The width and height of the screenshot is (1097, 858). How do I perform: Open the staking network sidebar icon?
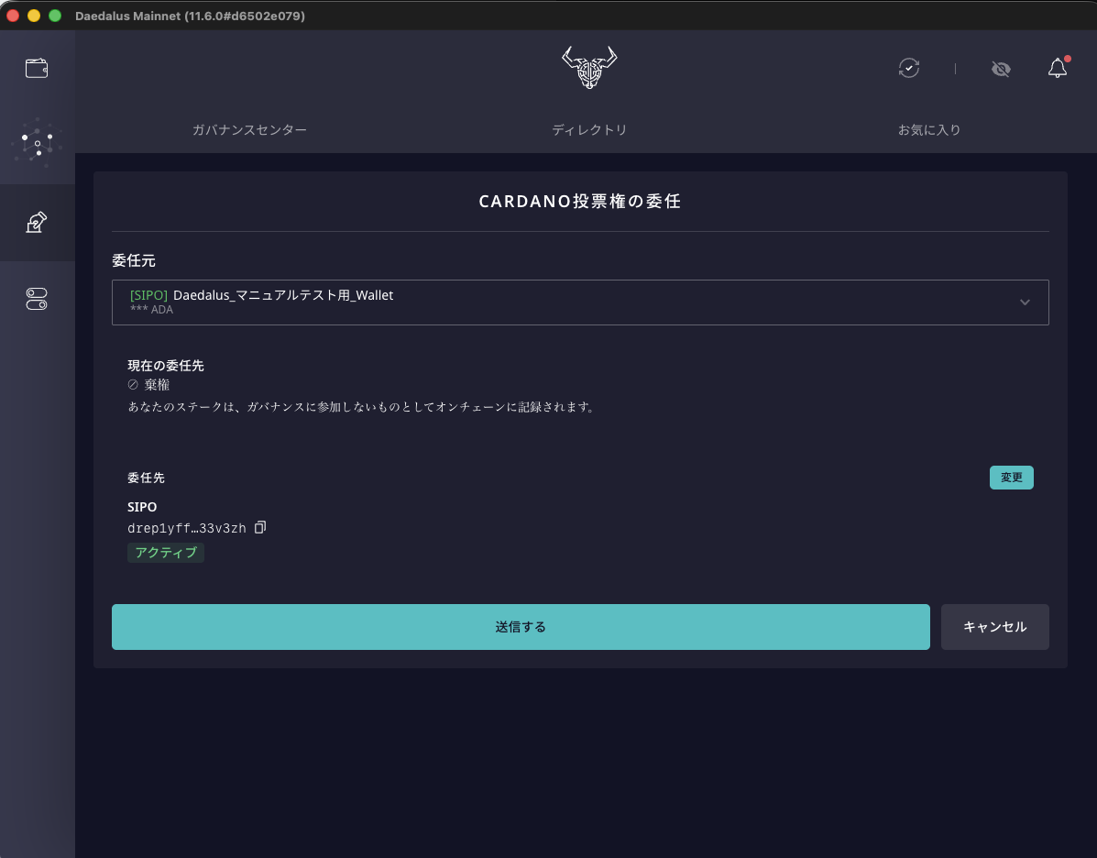pyautogui.click(x=37, y=144)
